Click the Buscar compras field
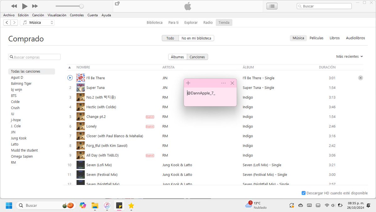 pyautogui.click(x=34, y=57)
